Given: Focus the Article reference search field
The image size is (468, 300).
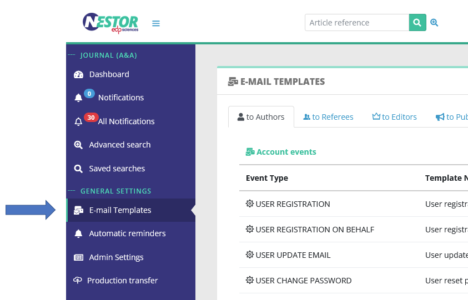Looking at the screenshot, I should [x=356, y=22].
